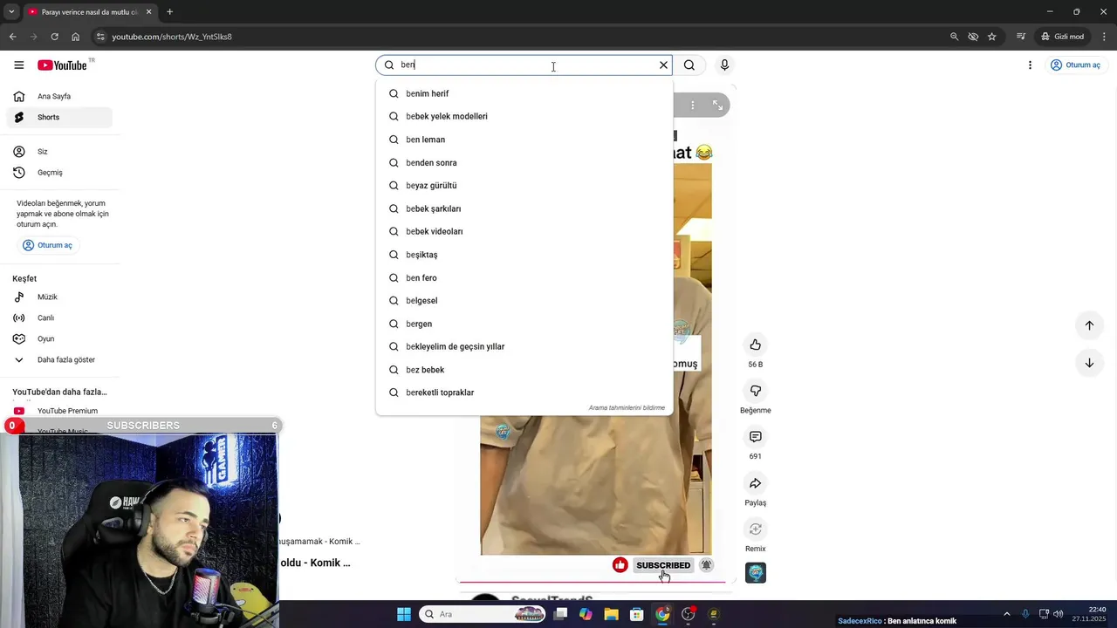This screenshot has width=1117, height=628.
Task: Explore Canlı live category
Action: [x=59, y=318]
